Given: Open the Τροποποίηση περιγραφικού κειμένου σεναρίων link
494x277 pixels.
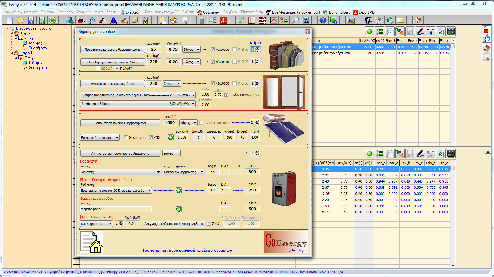Looking at the screenshot, I should [x=187, y=251].
